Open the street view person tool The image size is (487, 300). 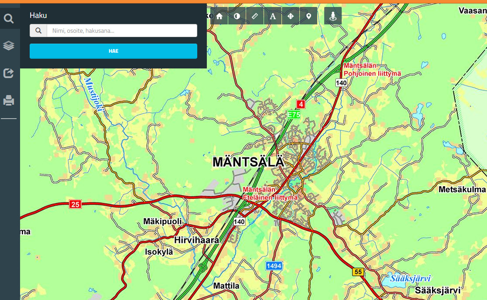333,16
